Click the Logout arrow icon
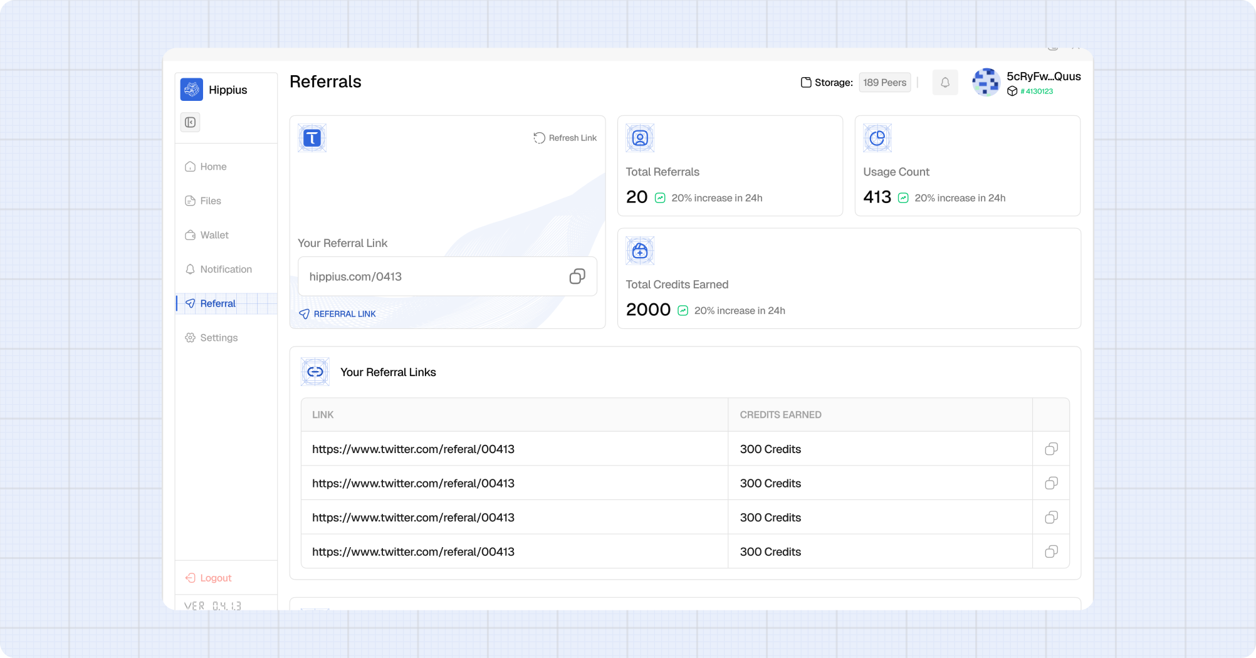Screen dimensions: 1256x658 190,578
